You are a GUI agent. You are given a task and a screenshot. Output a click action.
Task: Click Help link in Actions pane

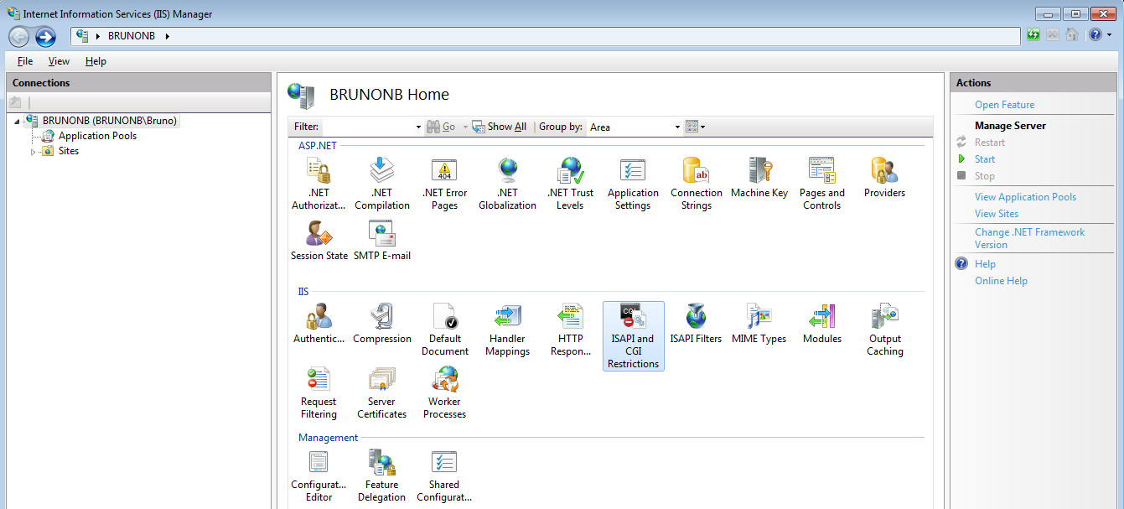[x=985, y=264]
